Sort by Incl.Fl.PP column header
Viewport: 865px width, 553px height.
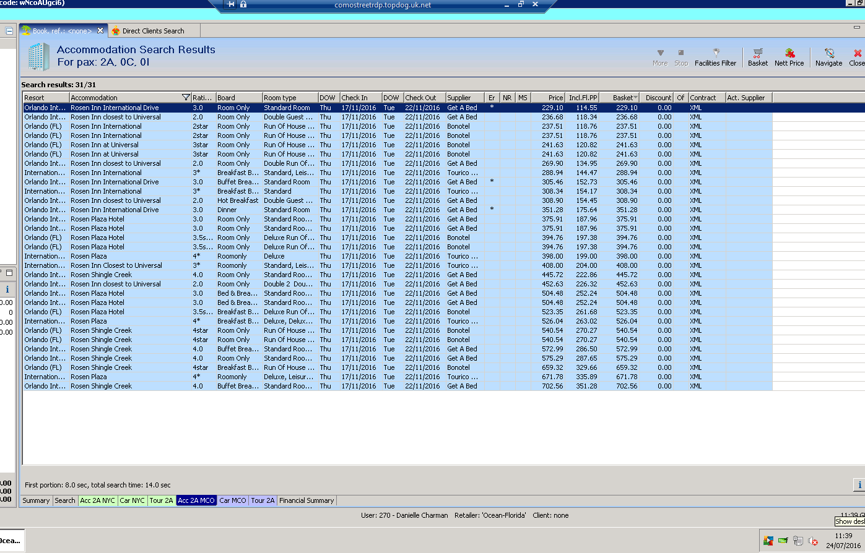coord(583,98)
